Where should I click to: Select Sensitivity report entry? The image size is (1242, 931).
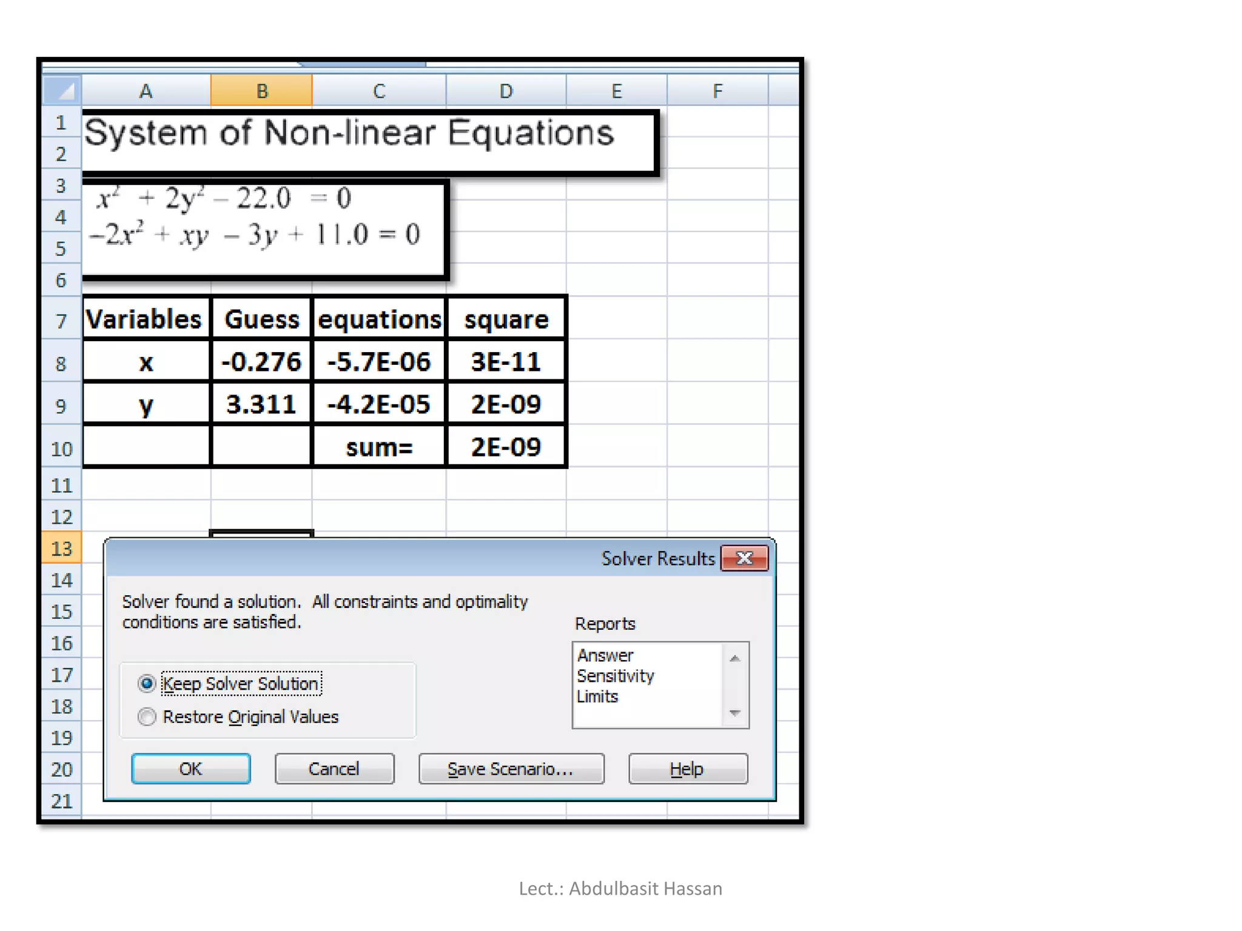(x=615, y=676)
